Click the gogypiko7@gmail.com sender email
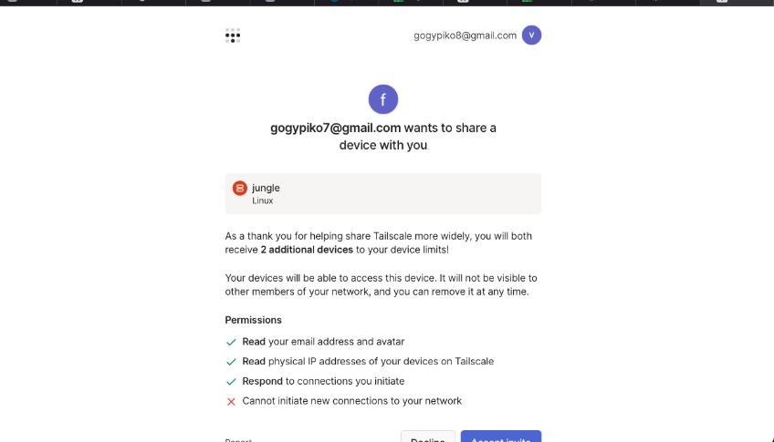 [336, 128]
